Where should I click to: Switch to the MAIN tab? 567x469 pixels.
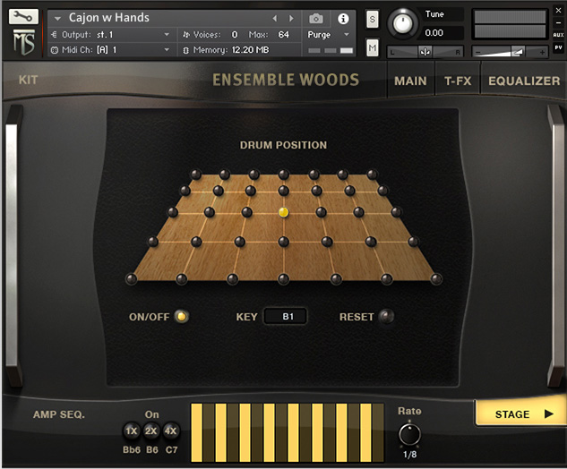(x=410, y=81)
